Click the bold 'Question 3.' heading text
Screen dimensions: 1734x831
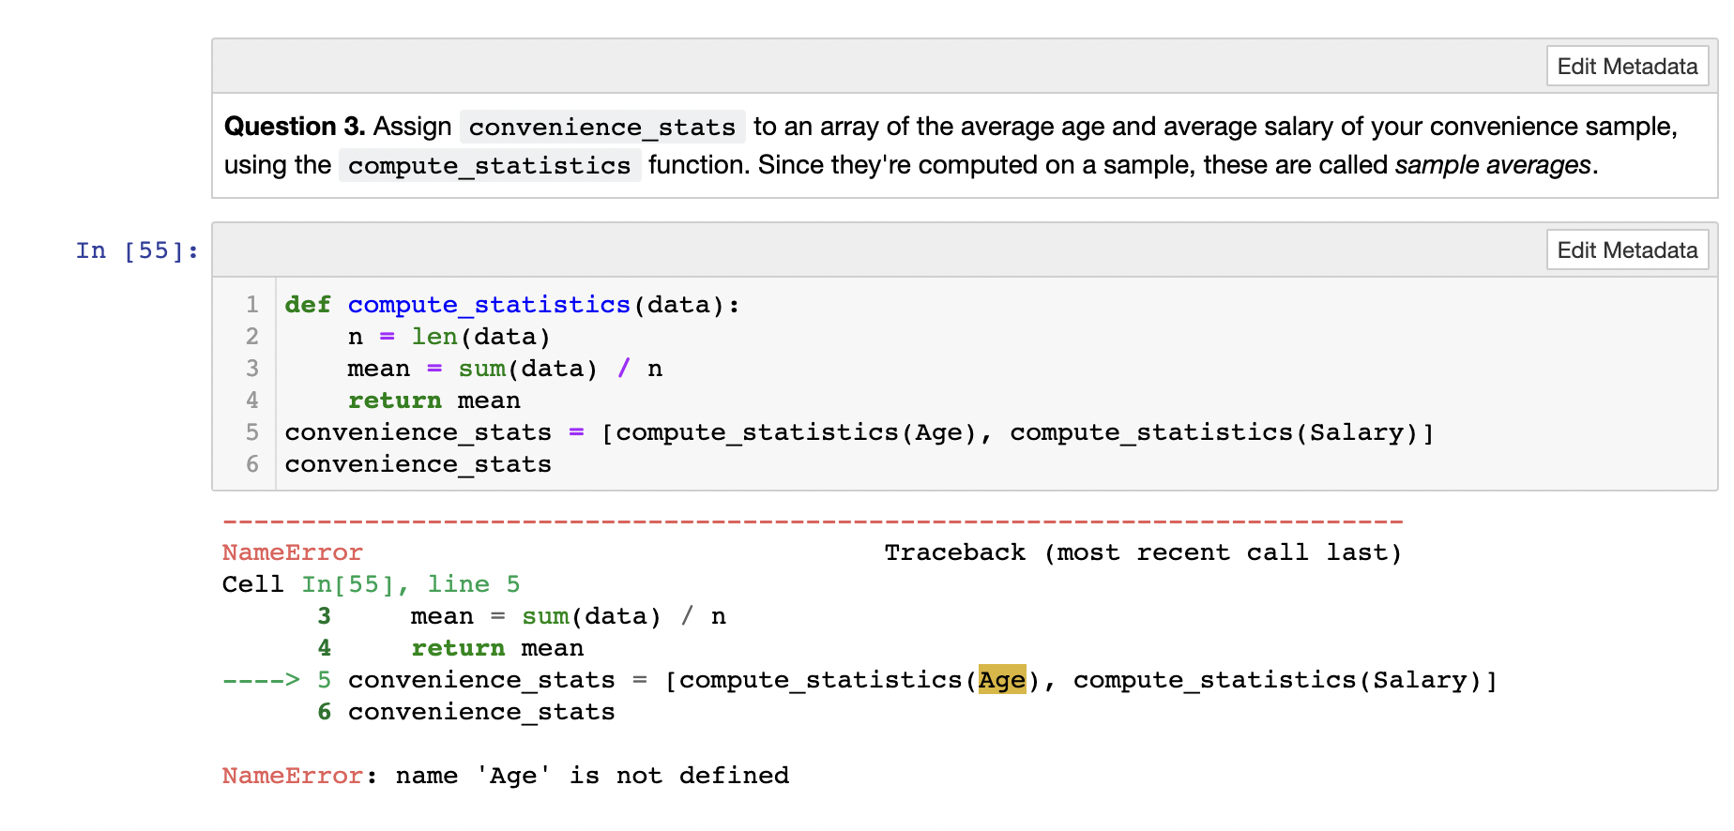(x=295, y=126)
